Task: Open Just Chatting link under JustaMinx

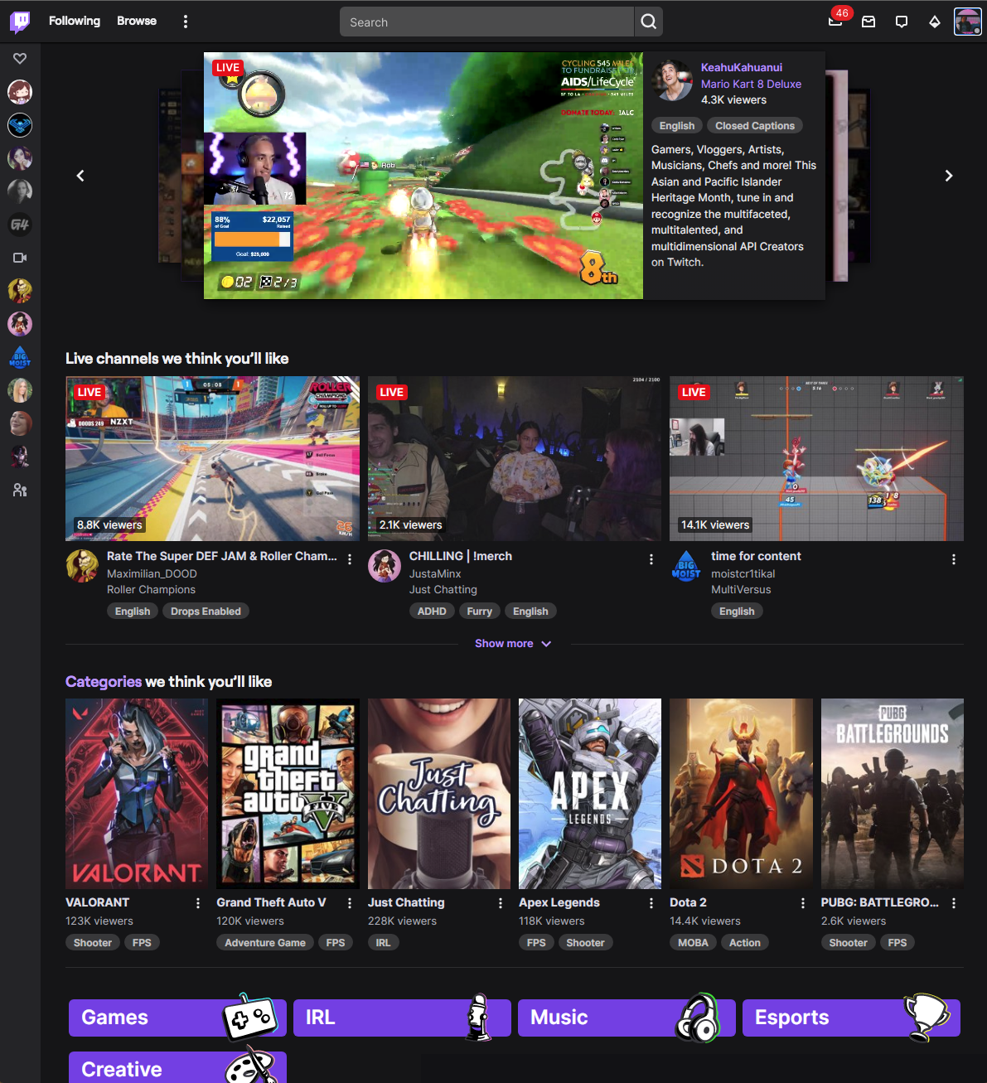Action: (x=443, y=590)
